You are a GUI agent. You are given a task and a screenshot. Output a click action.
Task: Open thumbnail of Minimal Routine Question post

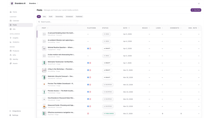tap(44, 49)
